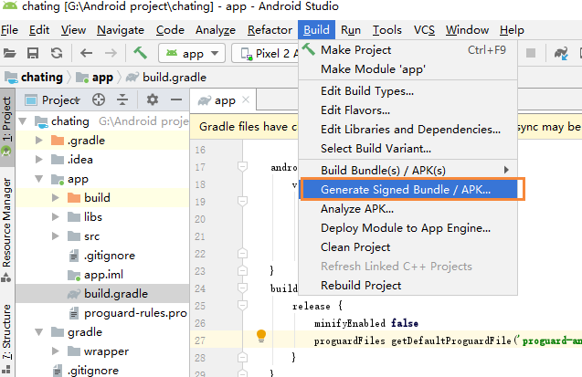Viewport: 582px width, 377px height.
Task: Choose Make Project in Build menu
Action: [407, 49]
